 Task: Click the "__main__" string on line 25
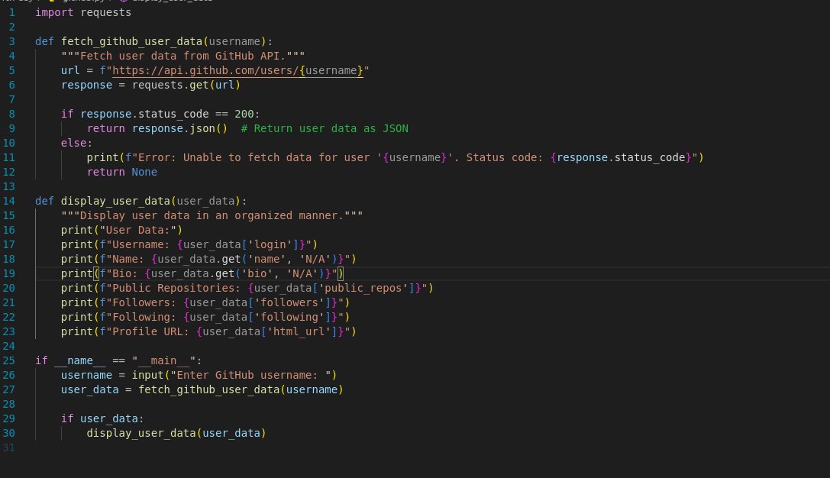click(163, 360)
